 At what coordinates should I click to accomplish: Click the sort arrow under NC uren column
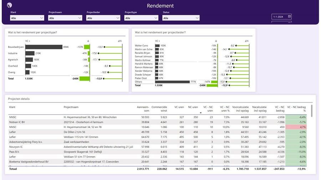201,113
